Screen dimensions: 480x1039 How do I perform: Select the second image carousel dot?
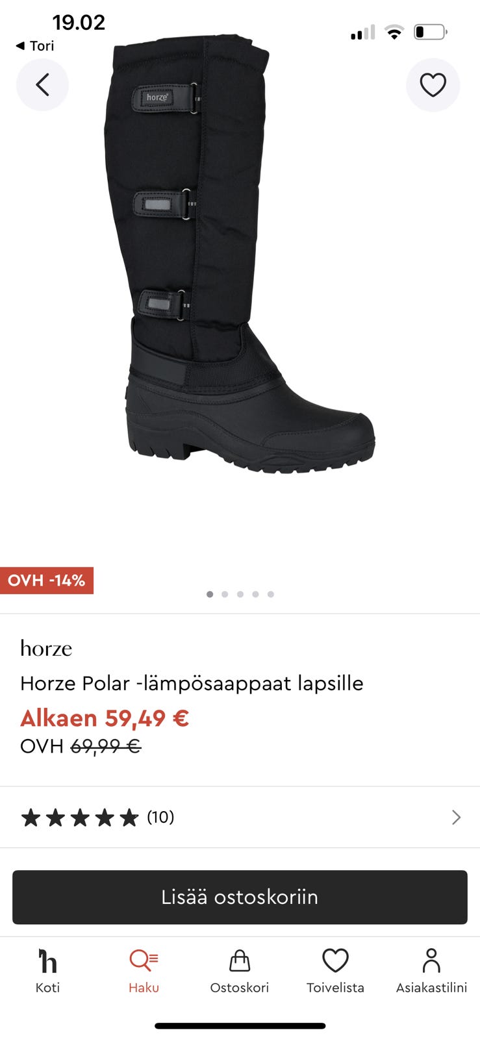coord(225,594)
